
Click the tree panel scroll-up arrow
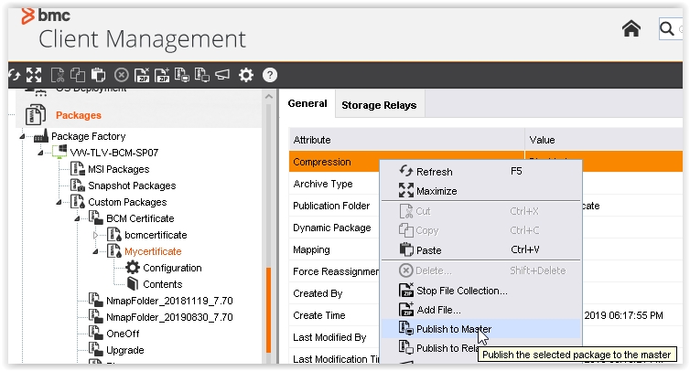tap(269, 98)
